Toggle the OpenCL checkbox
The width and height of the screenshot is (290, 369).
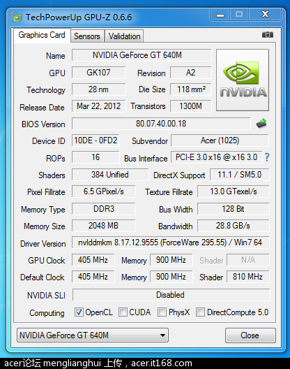(79, 312)
